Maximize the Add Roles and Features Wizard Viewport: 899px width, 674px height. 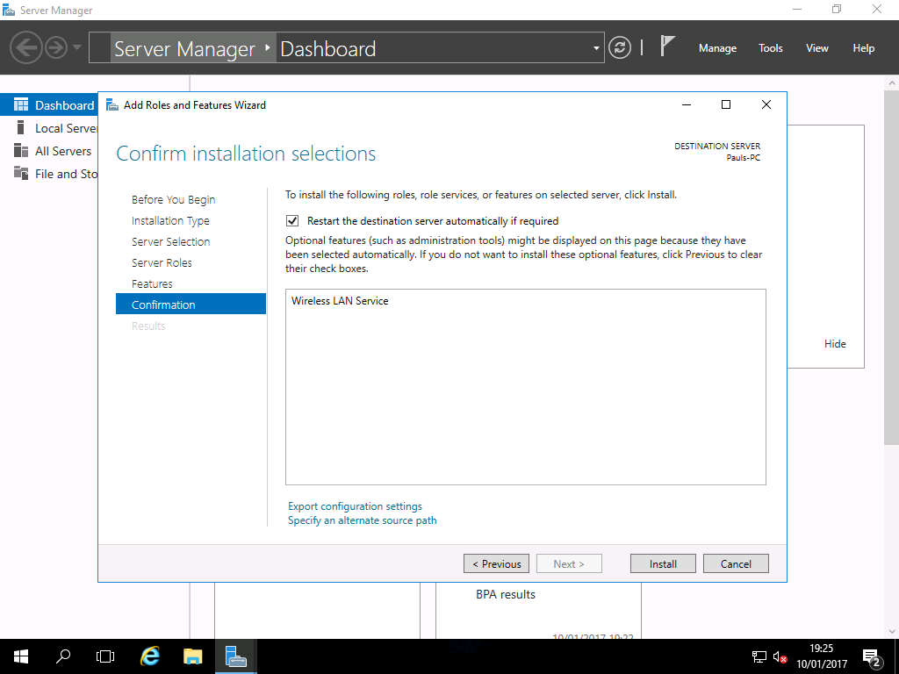tap(726, 104)
